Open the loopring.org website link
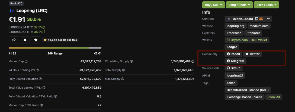 coord(236,26)
